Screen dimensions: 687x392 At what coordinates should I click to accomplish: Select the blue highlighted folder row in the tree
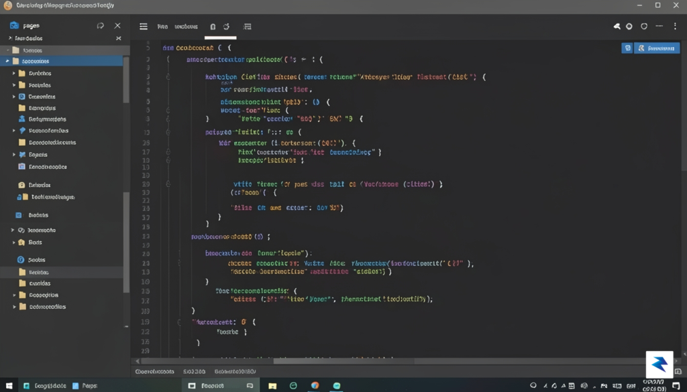61,61
